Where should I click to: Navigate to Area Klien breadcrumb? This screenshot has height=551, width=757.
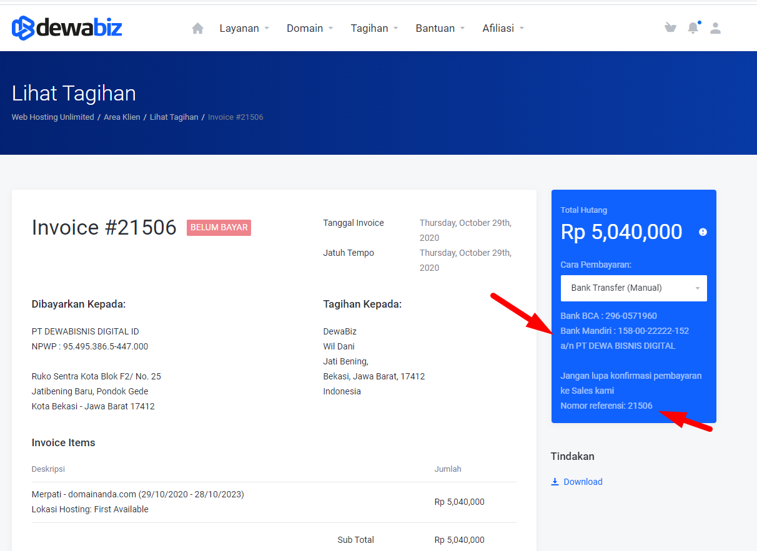tap(122, 117)
